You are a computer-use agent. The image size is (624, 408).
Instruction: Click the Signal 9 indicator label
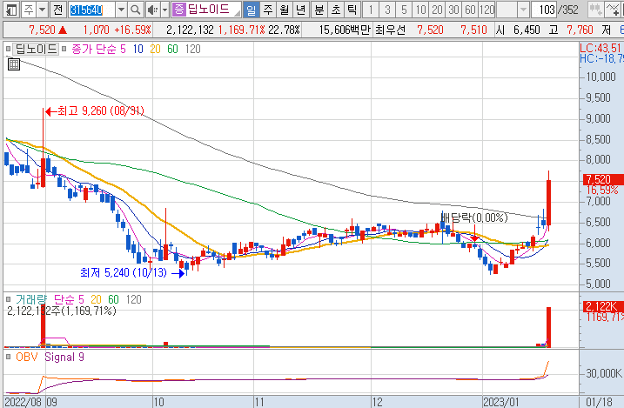(x=64, y=357)
